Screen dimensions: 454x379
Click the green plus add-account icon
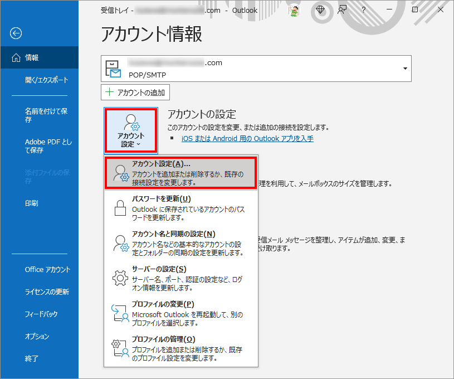[109, 92]
